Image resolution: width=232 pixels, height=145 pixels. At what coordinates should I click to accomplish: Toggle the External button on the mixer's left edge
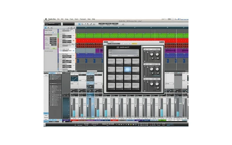(x=46, y=117)
